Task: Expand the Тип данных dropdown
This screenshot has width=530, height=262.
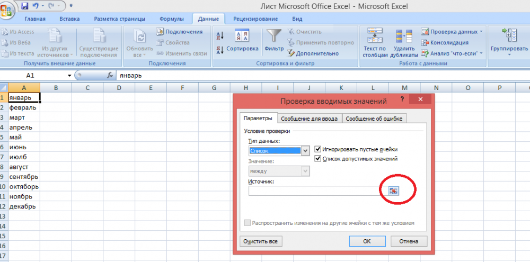Action: [305, 151]
